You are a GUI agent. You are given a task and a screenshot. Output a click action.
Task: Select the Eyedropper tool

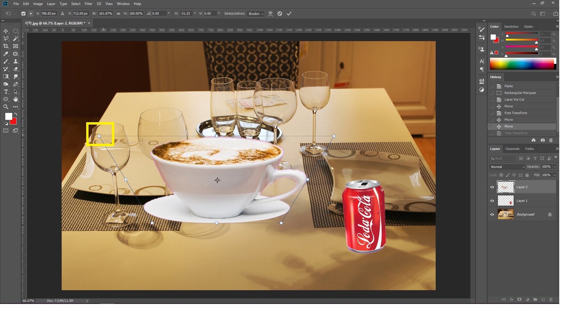pyautogui.click(x=6, y=54)
